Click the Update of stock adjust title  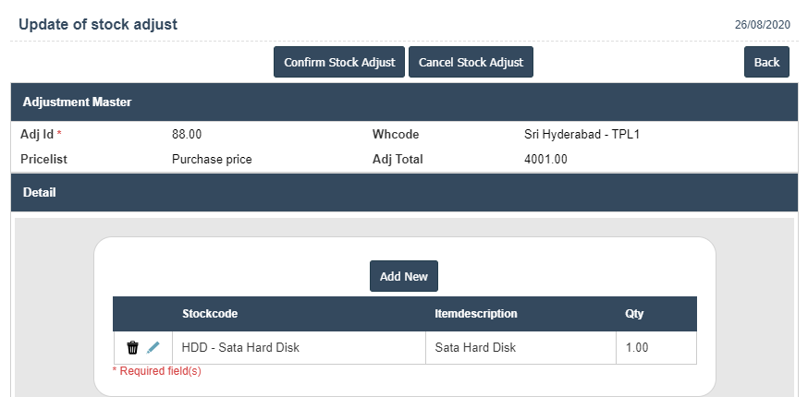[98, 24]
